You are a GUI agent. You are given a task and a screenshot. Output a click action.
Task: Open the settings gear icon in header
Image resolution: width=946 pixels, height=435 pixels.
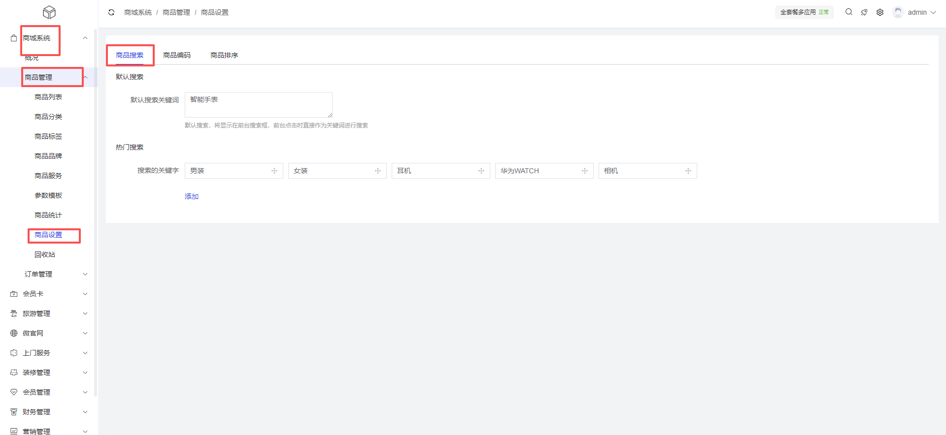[x=880, y=12]
